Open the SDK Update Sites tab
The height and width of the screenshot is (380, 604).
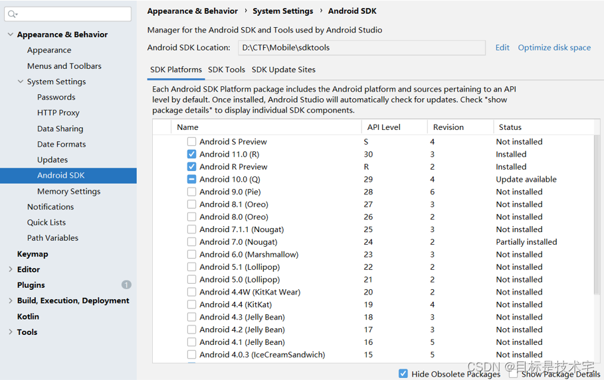[x=283, y=70]
